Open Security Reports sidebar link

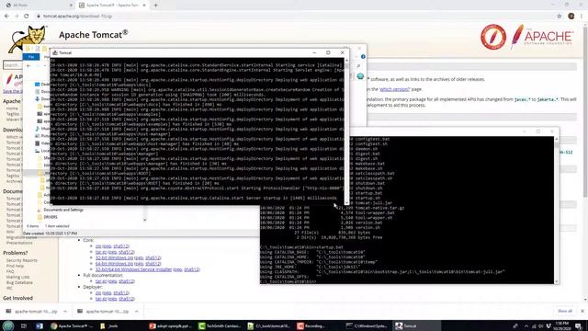(22, 260)
